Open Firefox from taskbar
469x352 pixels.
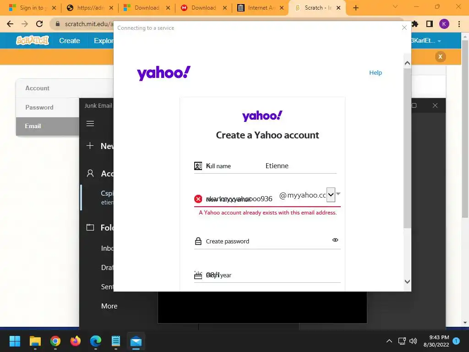coord(76,341)
